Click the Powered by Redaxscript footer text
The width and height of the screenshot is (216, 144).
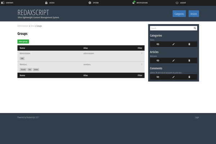tap(28, 117)
